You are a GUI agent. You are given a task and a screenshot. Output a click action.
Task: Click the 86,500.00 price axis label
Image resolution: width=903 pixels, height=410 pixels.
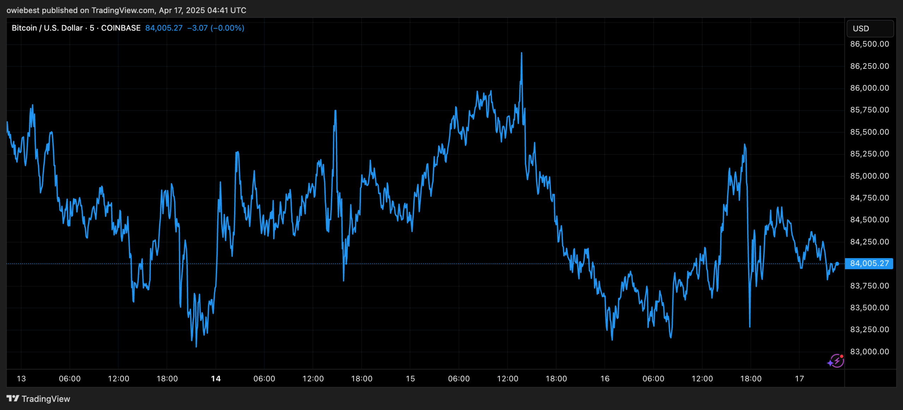coord(869,44)
